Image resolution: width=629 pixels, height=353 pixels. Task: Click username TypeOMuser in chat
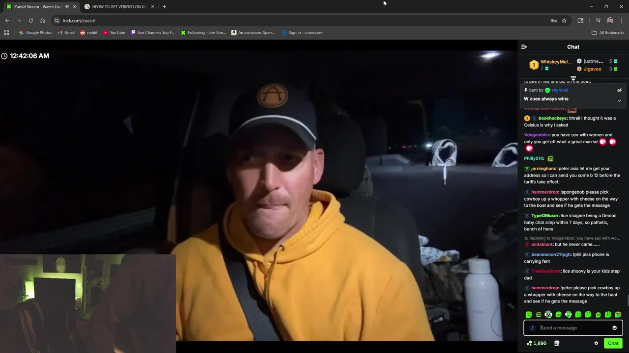545,216
